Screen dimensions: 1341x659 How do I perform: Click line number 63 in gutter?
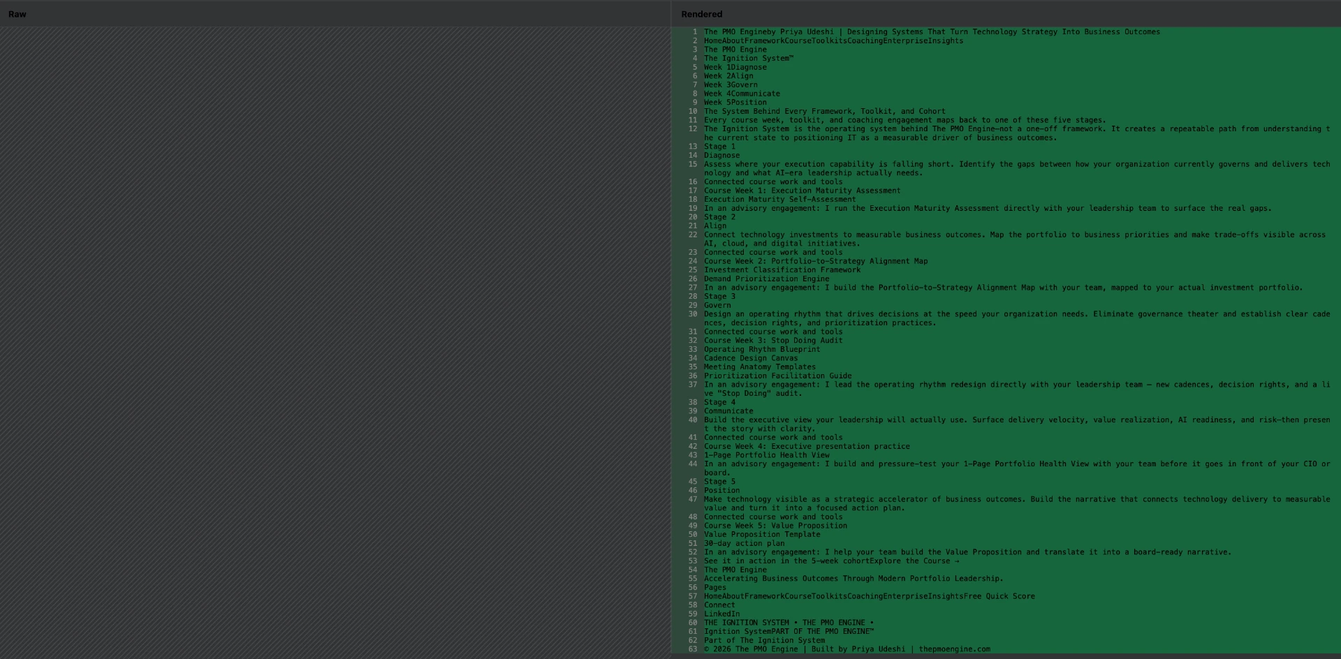tap(693, 649)
